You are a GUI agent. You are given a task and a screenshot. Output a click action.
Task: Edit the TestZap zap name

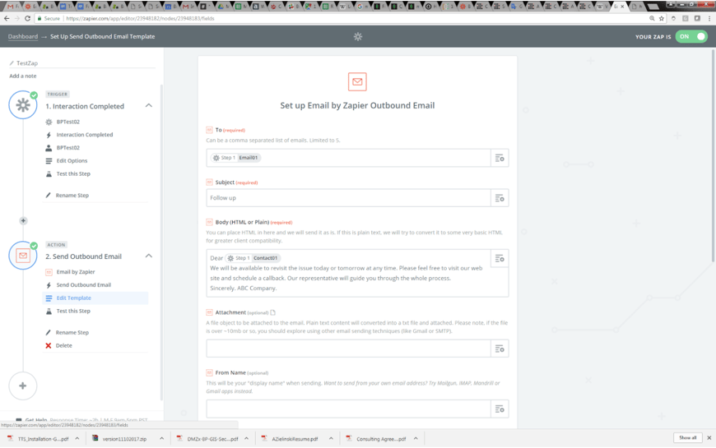(x=27, y=63)
